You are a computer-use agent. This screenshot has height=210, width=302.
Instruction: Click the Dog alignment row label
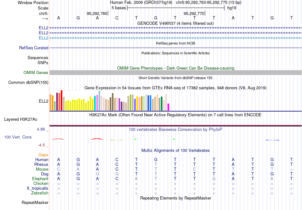pyautogui.click(x=45, y=174)
